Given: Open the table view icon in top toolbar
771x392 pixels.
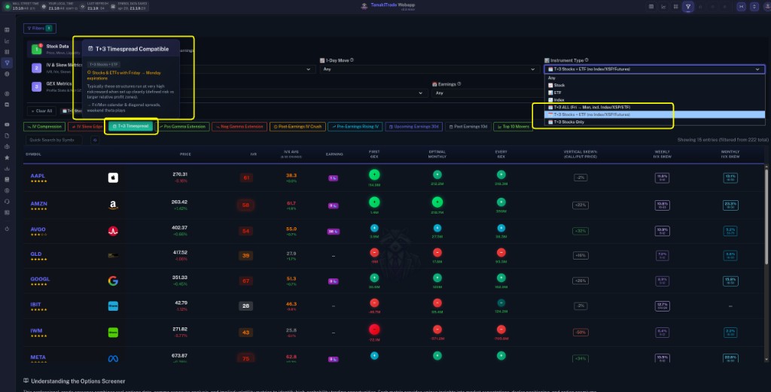Looking at the screenshot, I should point(651,7).
